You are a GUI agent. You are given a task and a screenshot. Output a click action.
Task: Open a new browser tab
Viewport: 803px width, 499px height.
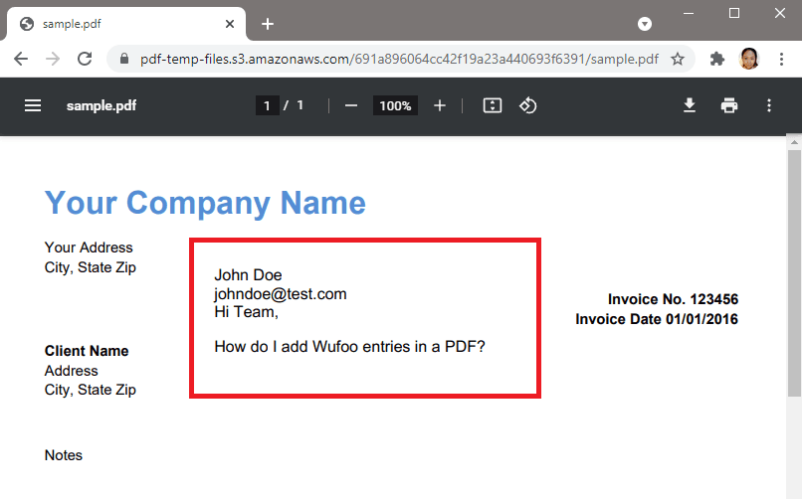point(268,24)
